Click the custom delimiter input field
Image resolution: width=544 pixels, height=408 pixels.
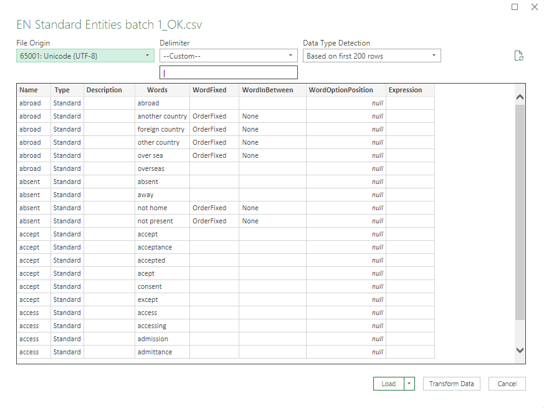[228, 73]
